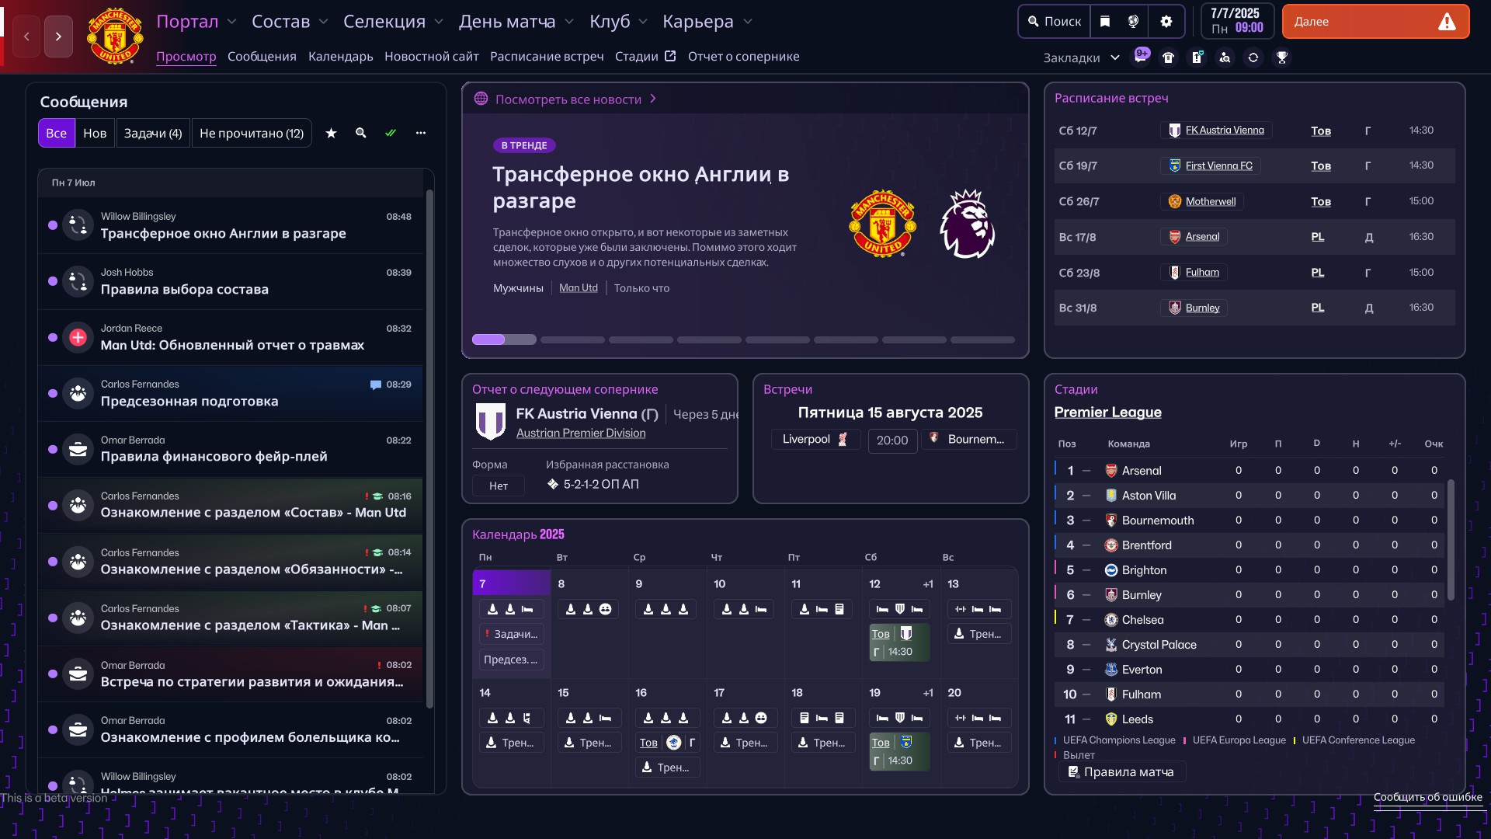The image size is (1491, 839).
Task: Click the second news carousel progress segment
Action: (572, 339)
